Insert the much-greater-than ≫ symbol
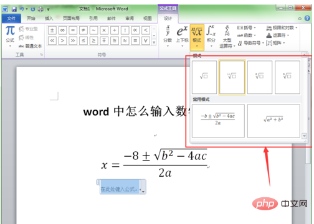Screen dimensions: 314x224 coord(73,40)
